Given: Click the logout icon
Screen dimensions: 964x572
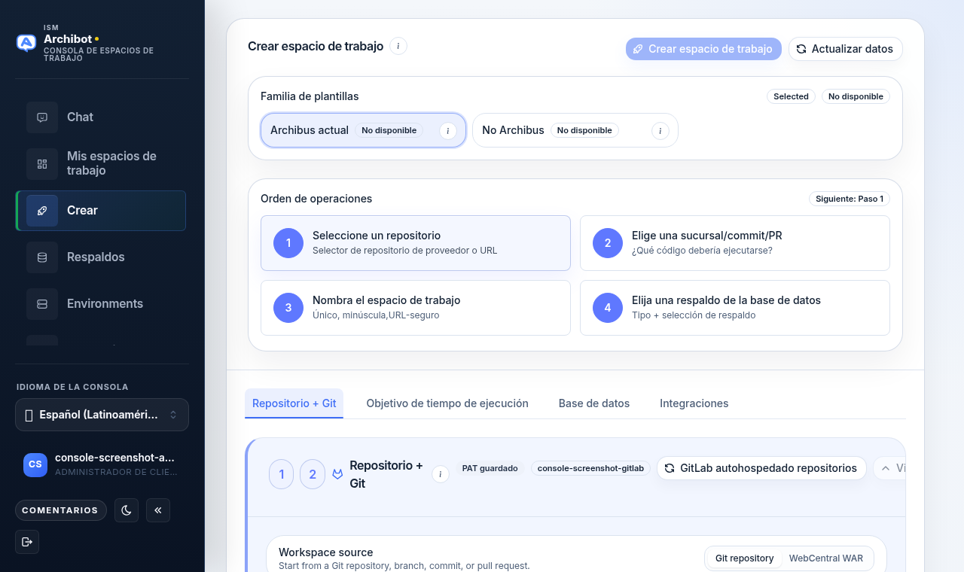Looking at the screenshot, I should click(27, 542).
